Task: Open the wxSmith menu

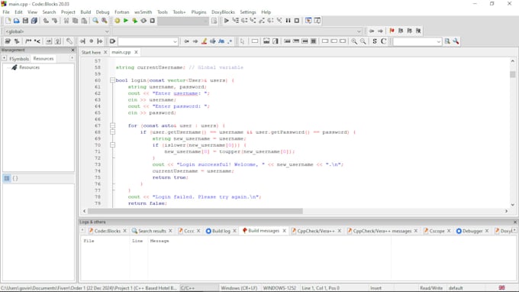Action: coord(143,12)
